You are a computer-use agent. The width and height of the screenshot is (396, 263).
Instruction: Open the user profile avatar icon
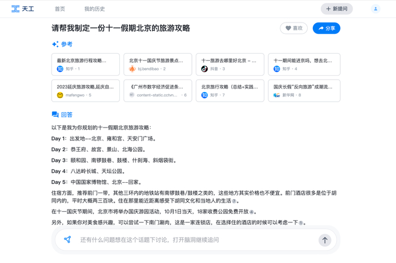pos(376,9)
